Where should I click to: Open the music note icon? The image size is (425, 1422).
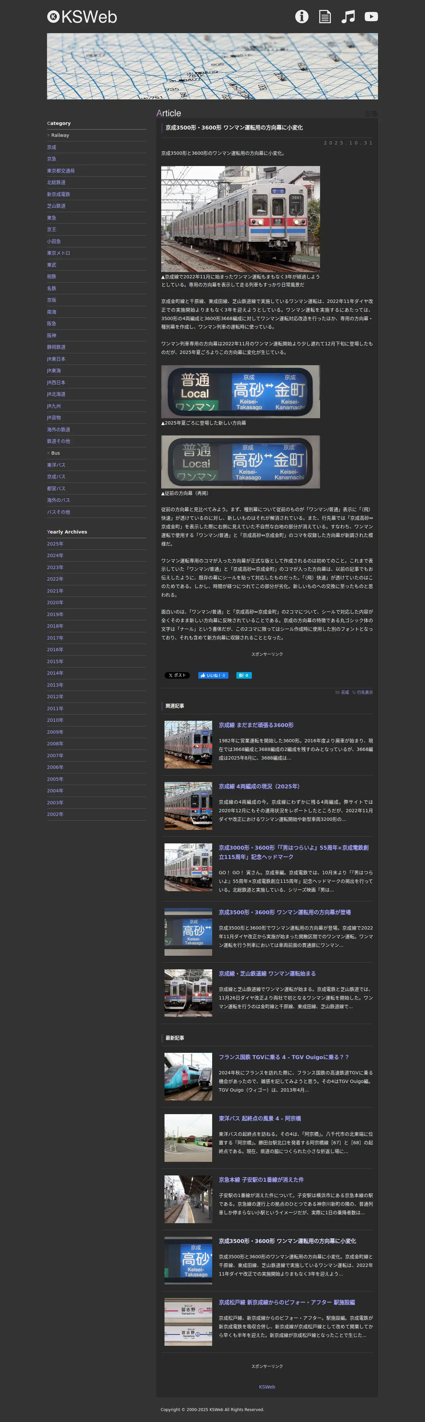point(349,17)
